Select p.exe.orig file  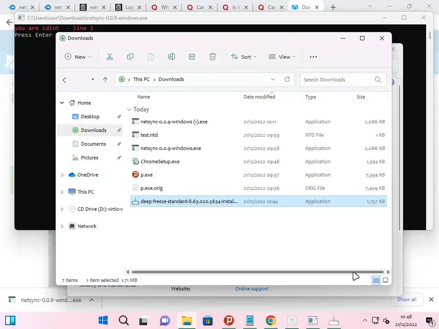[259, 188]
